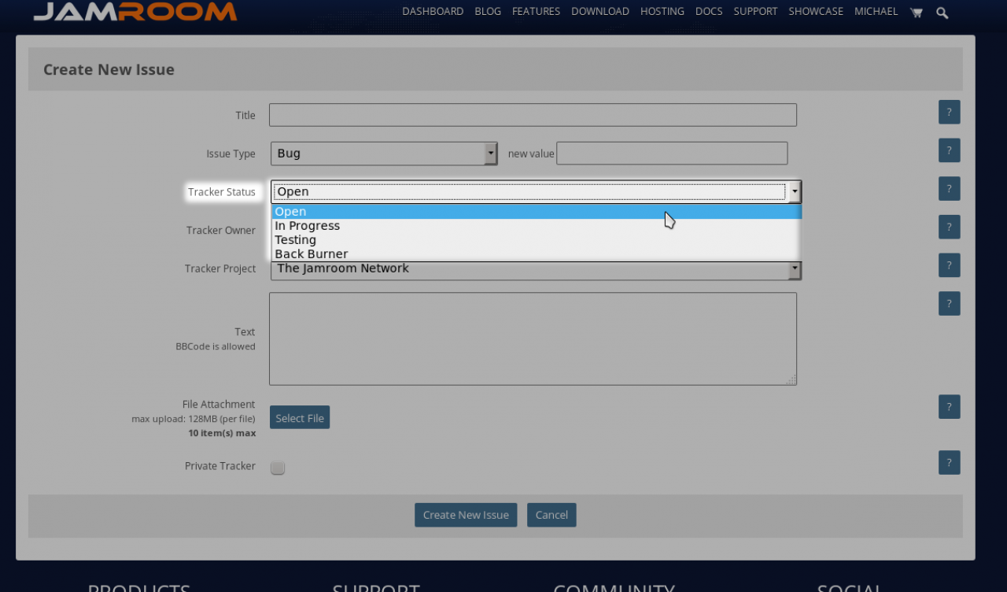Screen dimensions: 1007x592
Task: Click into the Title input field
Action: tap(533, 115)
